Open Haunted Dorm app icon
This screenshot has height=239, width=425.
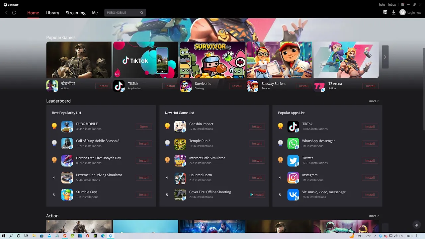click(x=180, y=178)
